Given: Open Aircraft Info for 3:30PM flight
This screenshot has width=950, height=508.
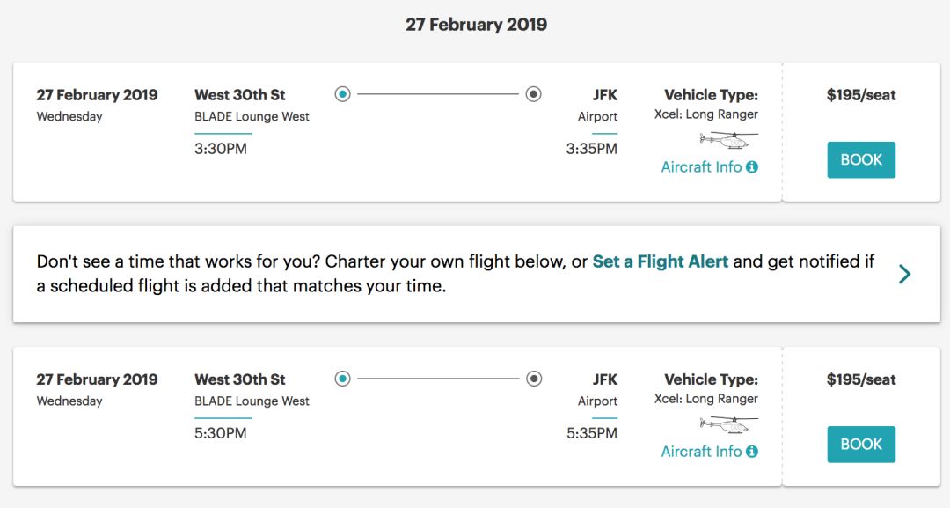Looking at the screenshot, I should [x=701, y=167].
